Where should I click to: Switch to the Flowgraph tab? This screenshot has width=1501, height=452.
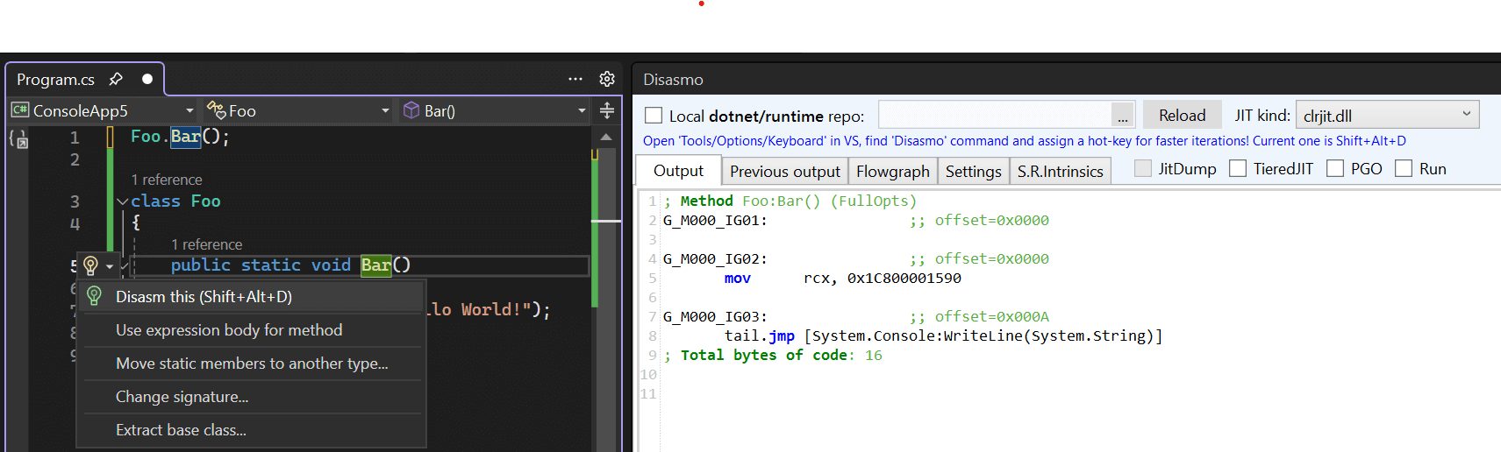(x=892, y=172)
